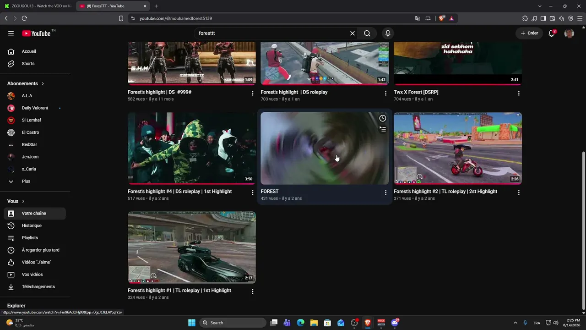Start voice search with the microphone

coord(388,33)
